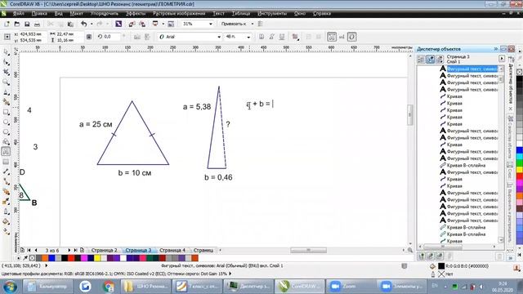This screenshot has height=294, width=523.
Task: Select the No color swatch in palette
Action: click(32, 258)
